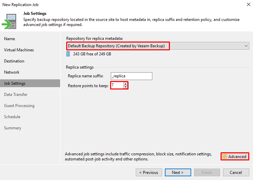Viewport: 253px width, 180px height.
Task: Decrease restore points with down arrow
Action: pyautogui.click(x=125, y=87)
